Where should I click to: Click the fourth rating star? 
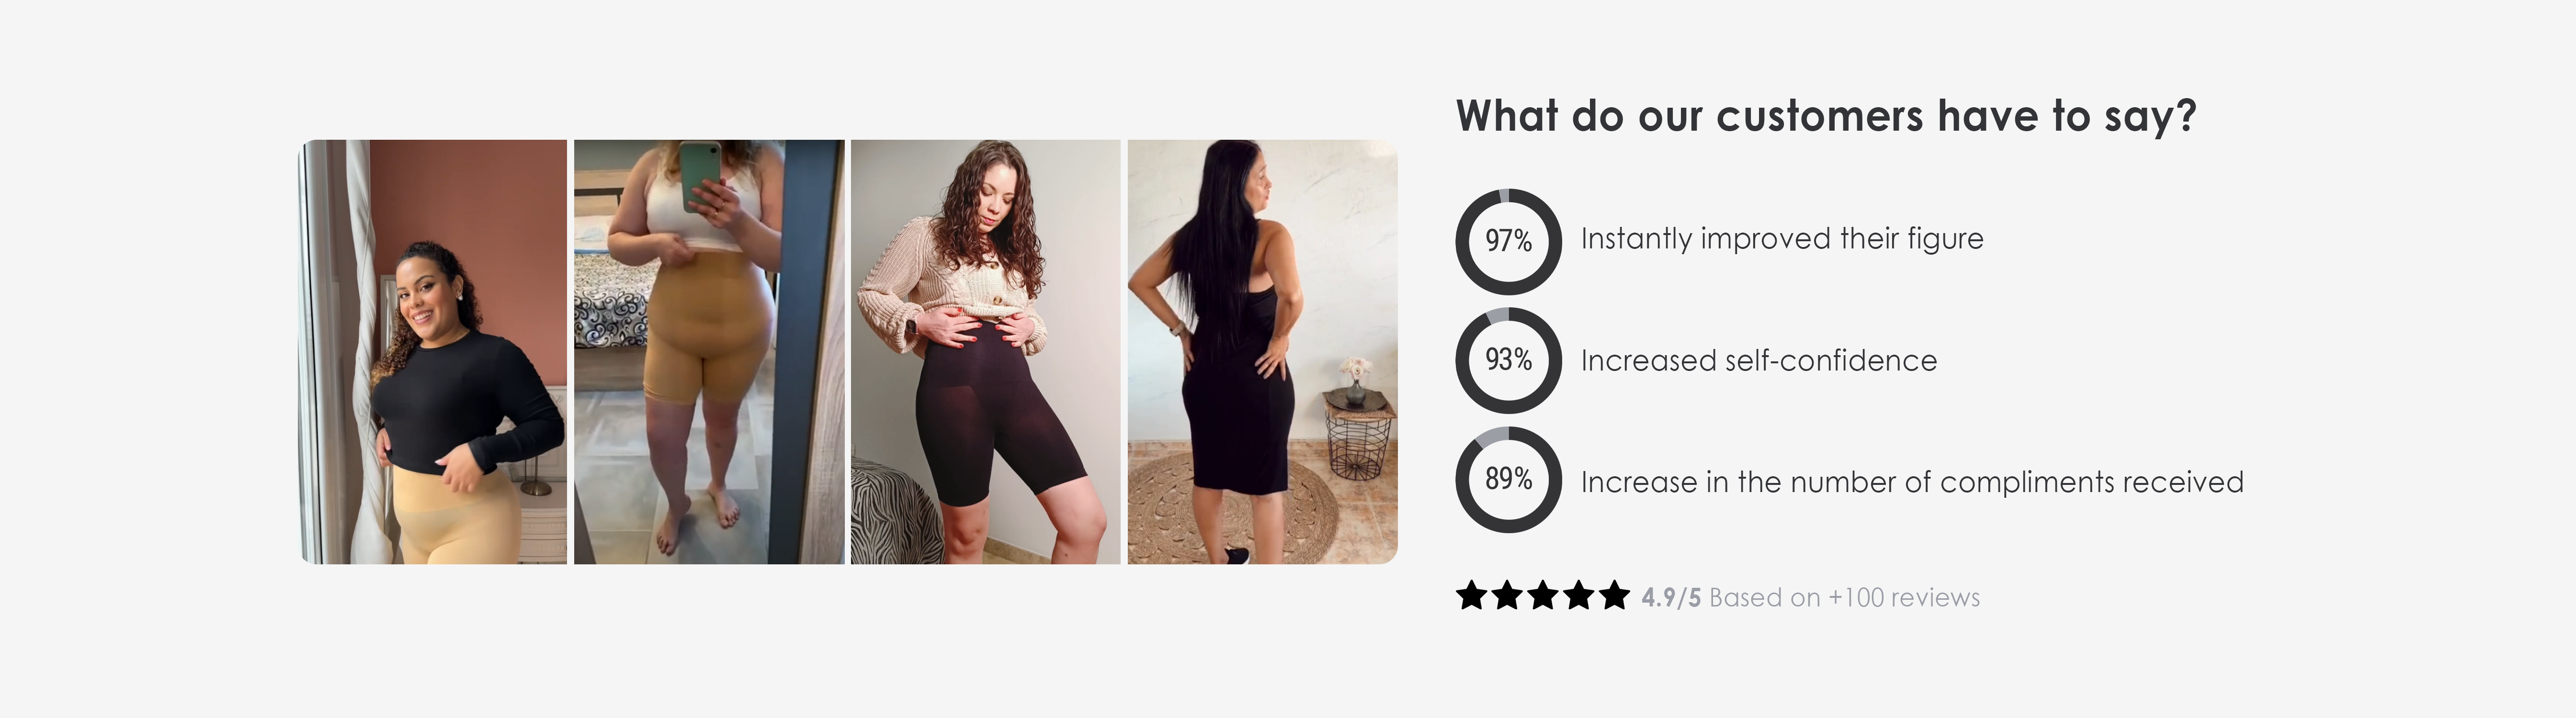[x=1579, y=596]
